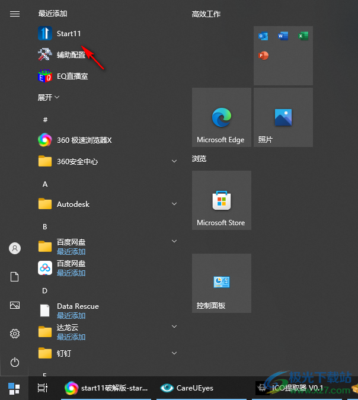Click the Power icon in Start sidebar
This screenshot has height=400, width=358.
15,362
